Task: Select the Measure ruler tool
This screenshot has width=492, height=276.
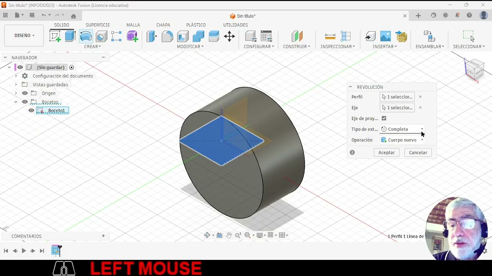Action: pos(330,36)
